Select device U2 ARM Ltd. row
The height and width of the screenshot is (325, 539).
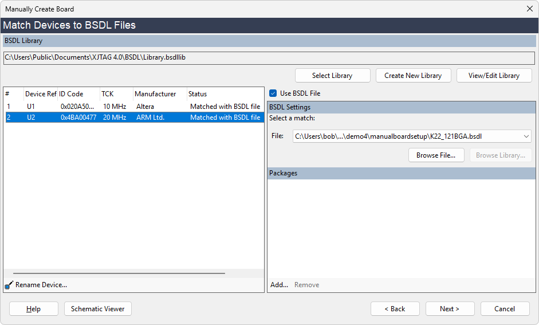click(133, 118)
